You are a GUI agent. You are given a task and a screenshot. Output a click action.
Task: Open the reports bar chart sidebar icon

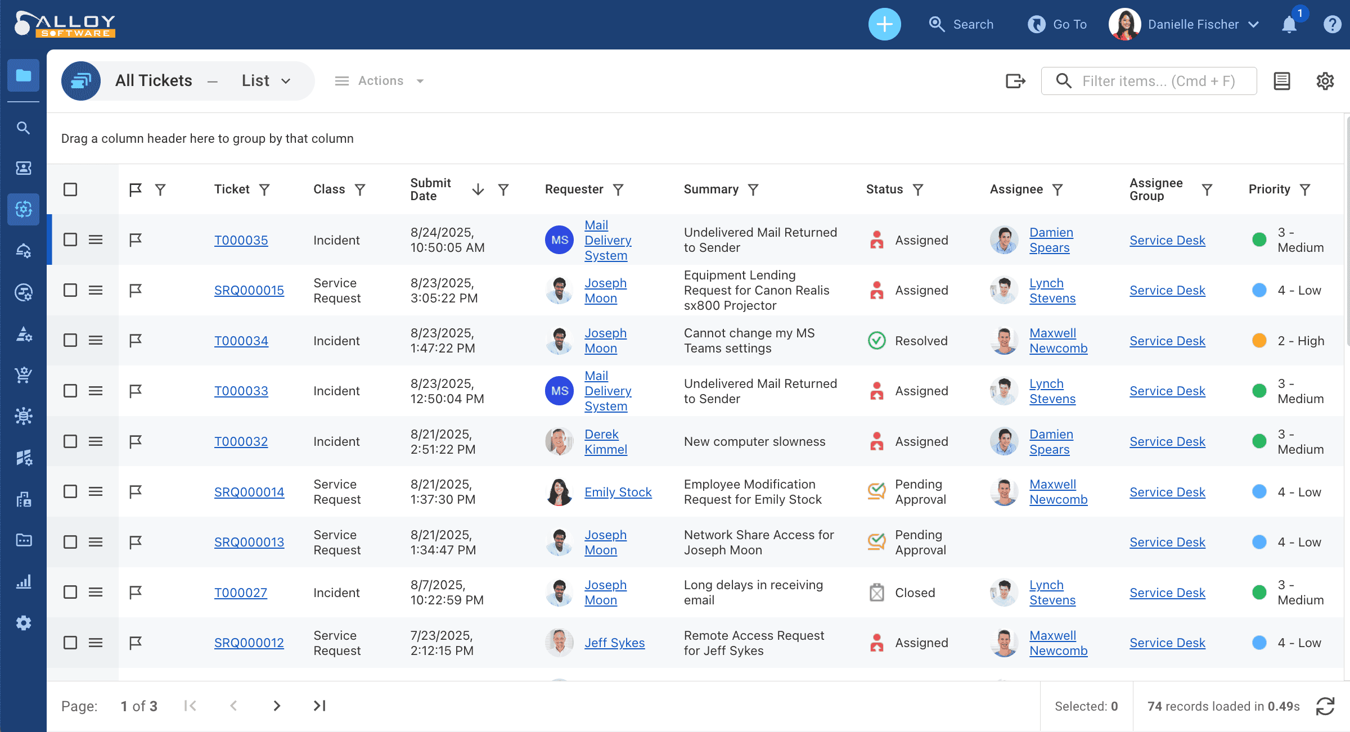[23, 581]
